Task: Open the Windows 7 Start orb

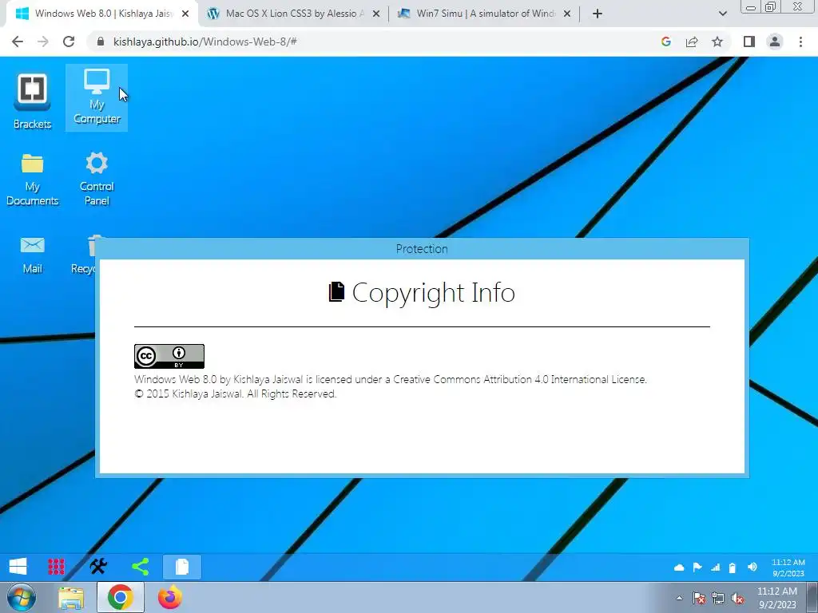Action: pos(22,597)
